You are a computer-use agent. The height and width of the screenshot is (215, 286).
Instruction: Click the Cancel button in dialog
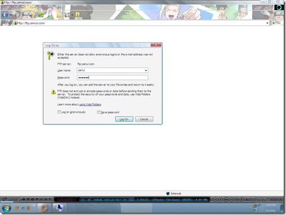pyautogui.click(x=144, y=119)
